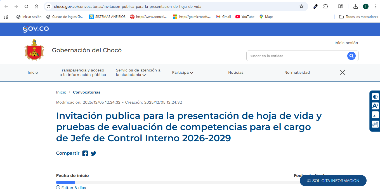Image resolution: width=380 pixels, height=189 pixels.
Task: Click the Gobernación del Chocó coat of arms
Action: click(34, 50)
